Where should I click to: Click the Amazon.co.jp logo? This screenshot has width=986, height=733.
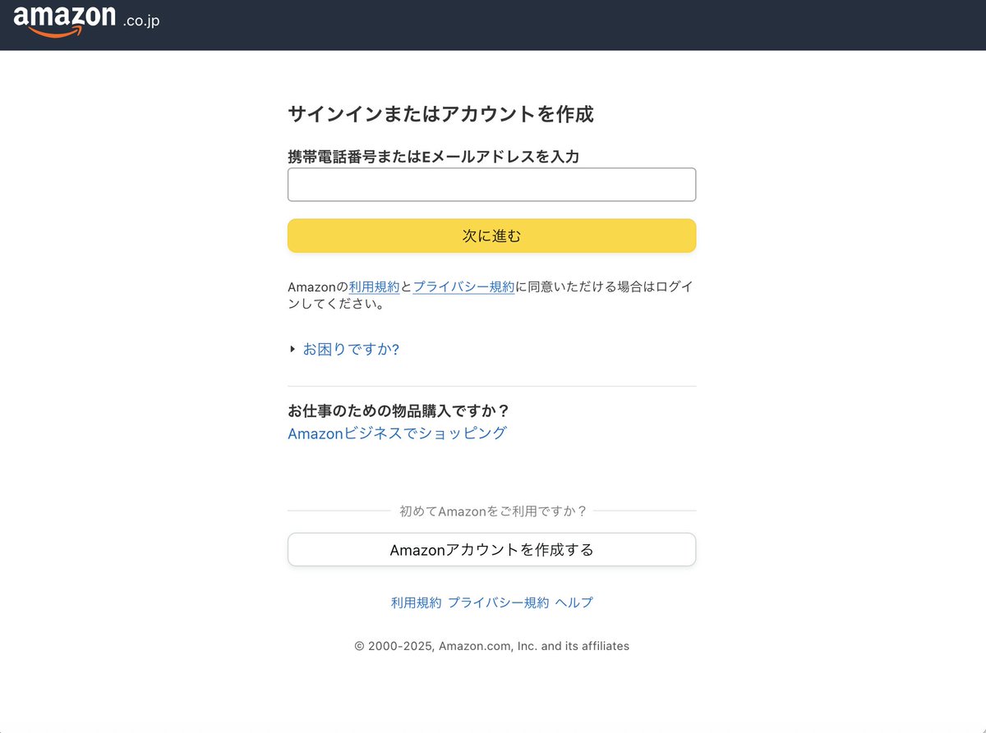pyautogui.click(x=86, y=21)
